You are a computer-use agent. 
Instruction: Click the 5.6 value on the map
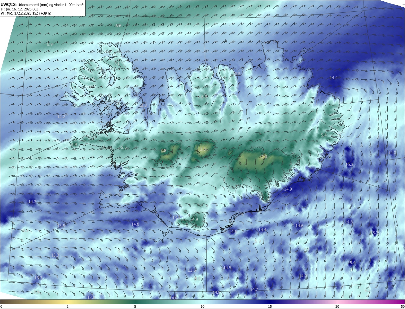coord(124,148)
